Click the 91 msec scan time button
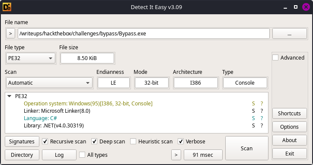The width and height of the screenshot is (313, 165). pyautogui.click(x=203, y=155)
